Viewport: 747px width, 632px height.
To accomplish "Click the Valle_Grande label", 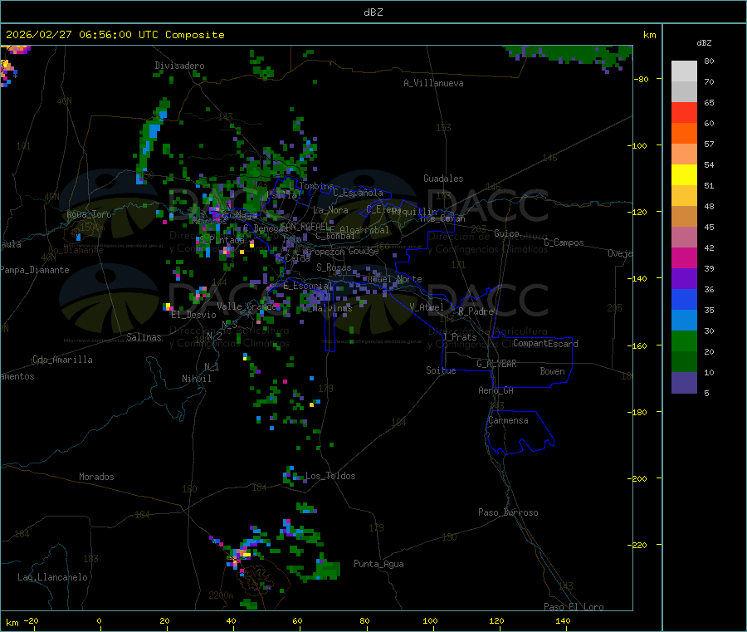I will pos(247,306).
